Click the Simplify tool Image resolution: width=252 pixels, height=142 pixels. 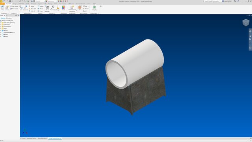pos(94,8)
